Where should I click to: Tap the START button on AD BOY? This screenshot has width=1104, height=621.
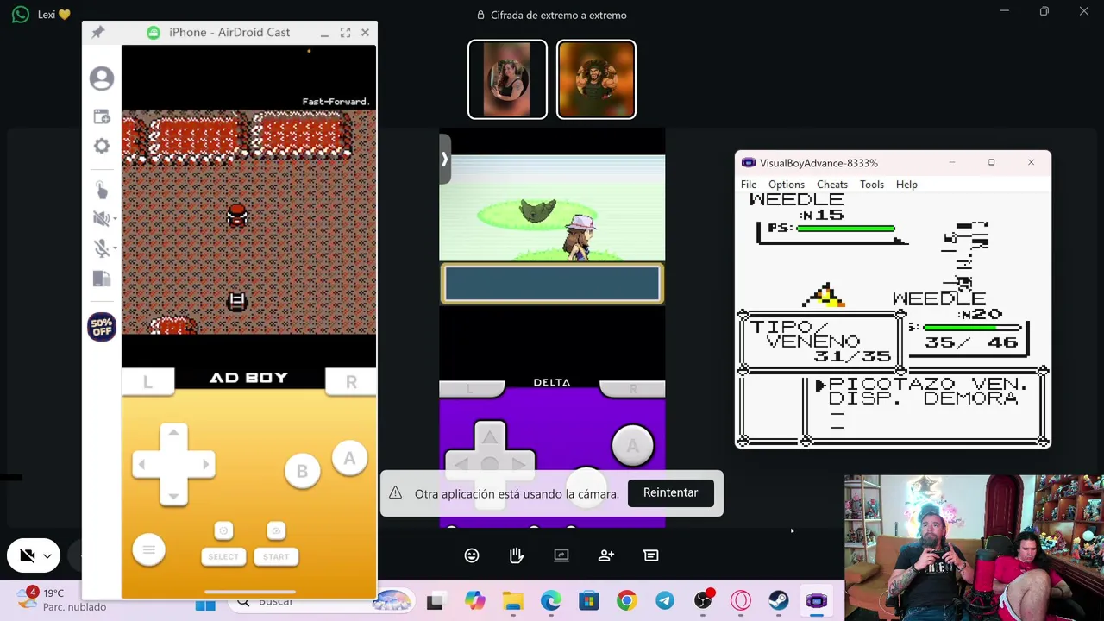tap(276, 556)
